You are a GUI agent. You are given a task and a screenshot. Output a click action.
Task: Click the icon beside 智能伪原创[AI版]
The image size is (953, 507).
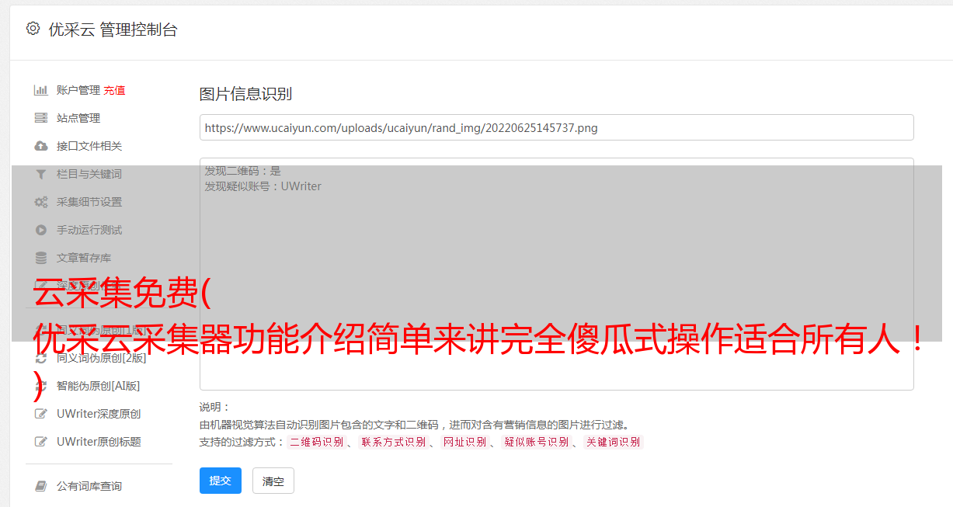tap(41, 386)
